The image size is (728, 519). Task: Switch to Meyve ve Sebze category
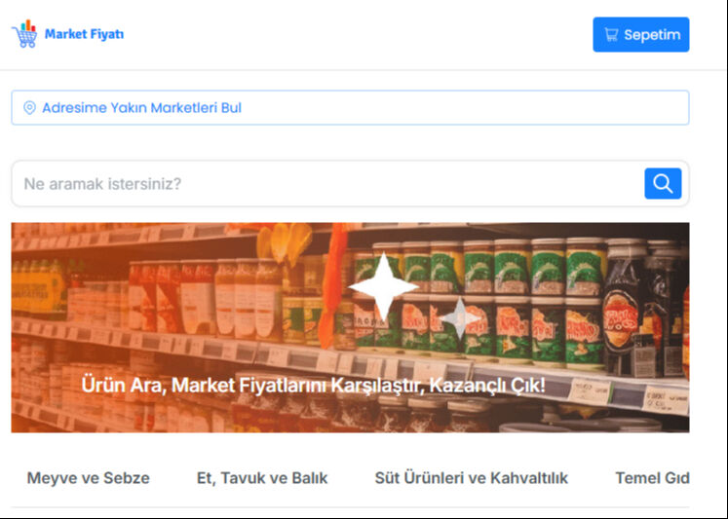click(89, 478)
